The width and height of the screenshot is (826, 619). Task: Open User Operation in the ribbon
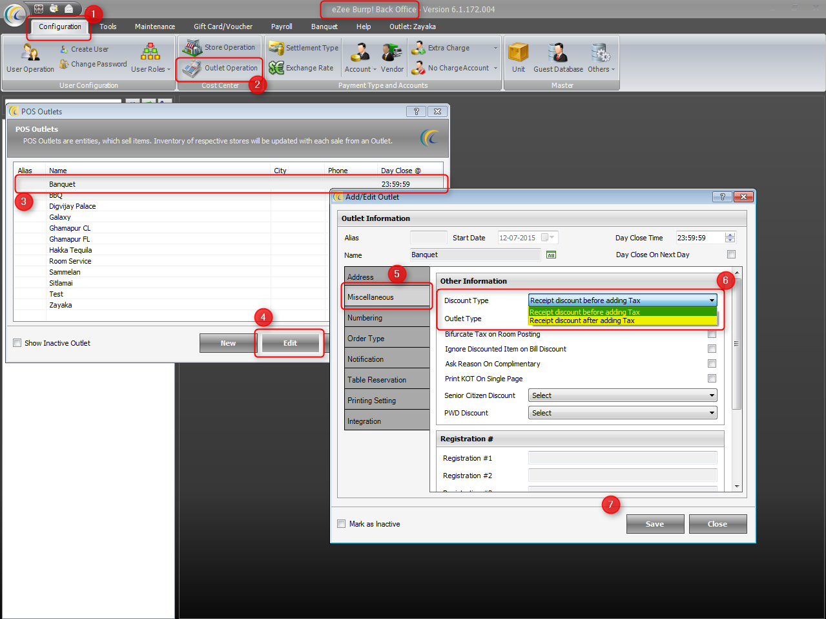click(x=30, y=58)
